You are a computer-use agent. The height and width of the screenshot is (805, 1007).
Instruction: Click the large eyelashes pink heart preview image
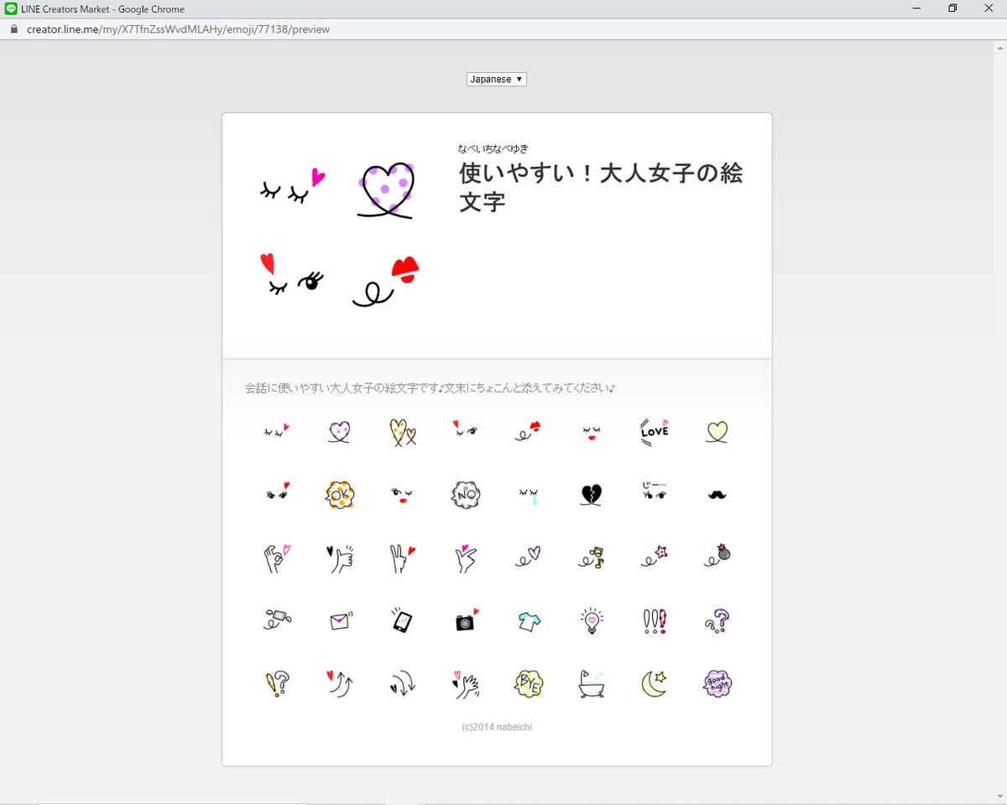(x=292, y=186)
